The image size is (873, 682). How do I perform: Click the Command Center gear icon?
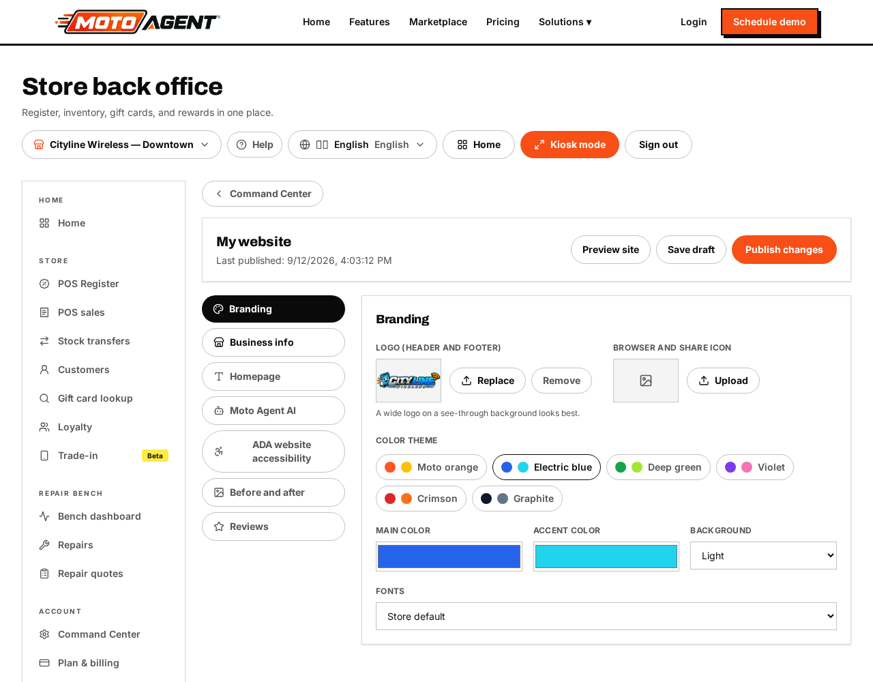click(44, 634)
